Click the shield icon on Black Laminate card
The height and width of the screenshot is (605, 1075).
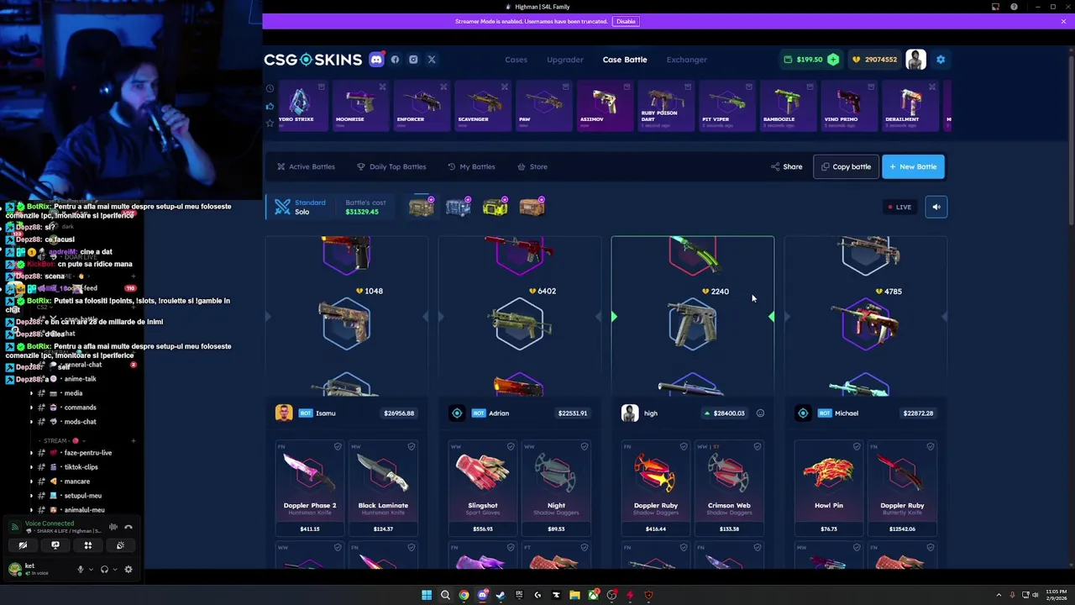[x=411, y=447]
